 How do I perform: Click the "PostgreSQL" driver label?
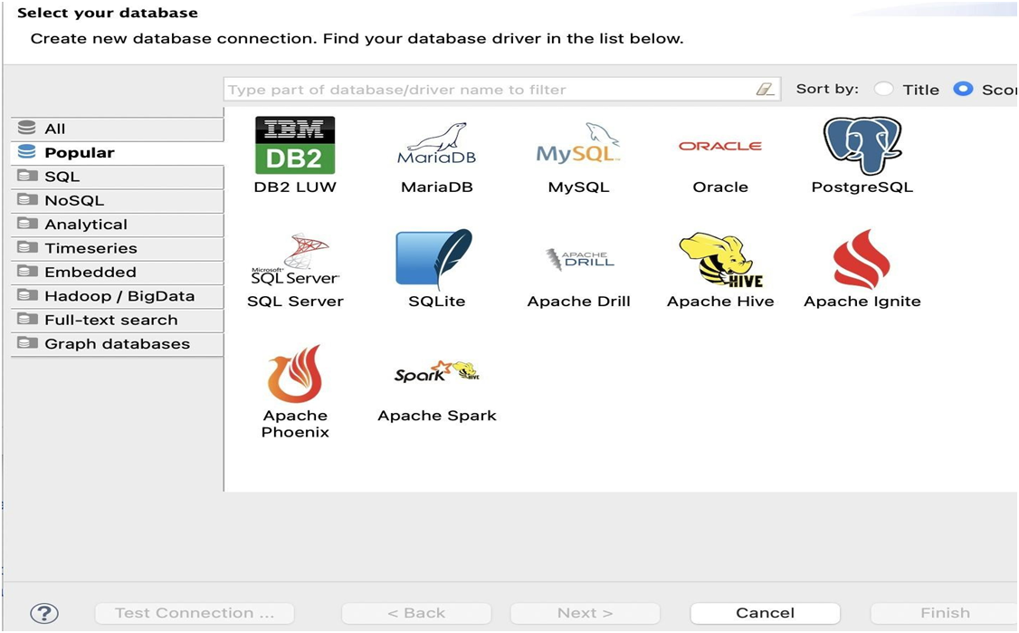(x=862, y=187)
